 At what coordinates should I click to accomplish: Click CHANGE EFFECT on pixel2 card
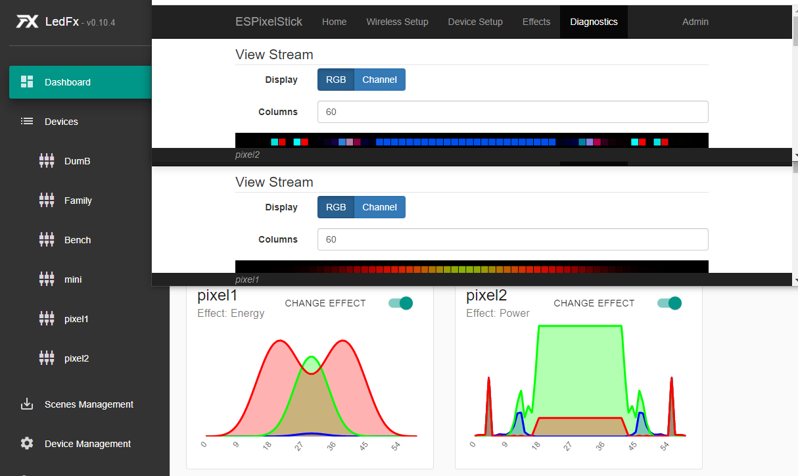594,303
